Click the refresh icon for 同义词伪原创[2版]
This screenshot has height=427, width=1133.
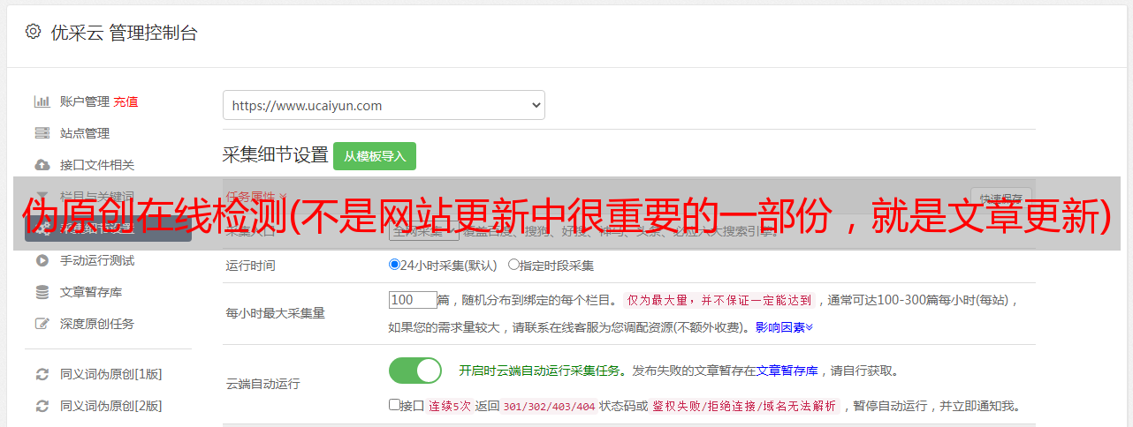tap(42, 406)
